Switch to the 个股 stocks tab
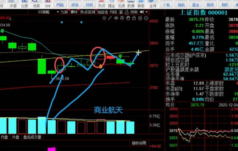 [x=166, y=5]
